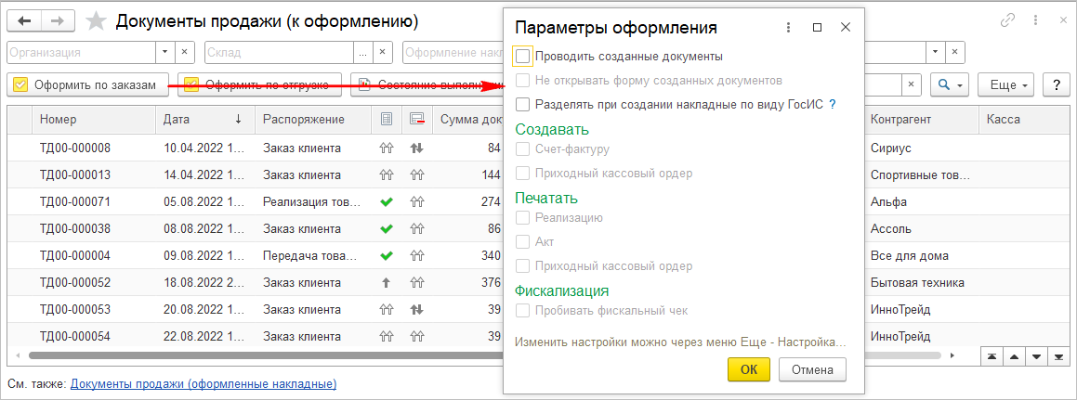Jump to the first row of the list
This screenshot has height=400, width=1077.
[992, 356]
